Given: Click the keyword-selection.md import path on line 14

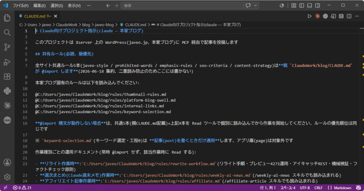Looking at the screenshot, I should tap(103, 112).
